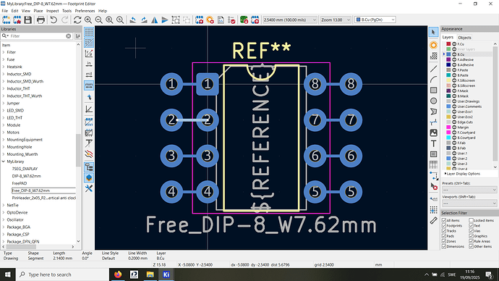
Task: Open the B.Cu active layer dropdown
Action: tap(375, 20)
